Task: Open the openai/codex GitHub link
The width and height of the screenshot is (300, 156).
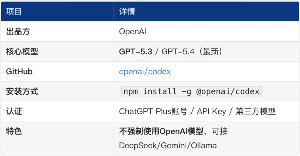Action: 145,72
